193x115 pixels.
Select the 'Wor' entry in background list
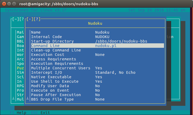click(20, 55)
